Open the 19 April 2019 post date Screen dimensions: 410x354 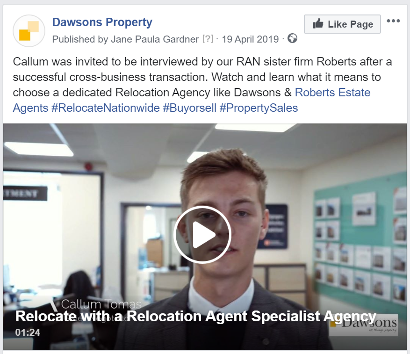click(x=250, y=39)
